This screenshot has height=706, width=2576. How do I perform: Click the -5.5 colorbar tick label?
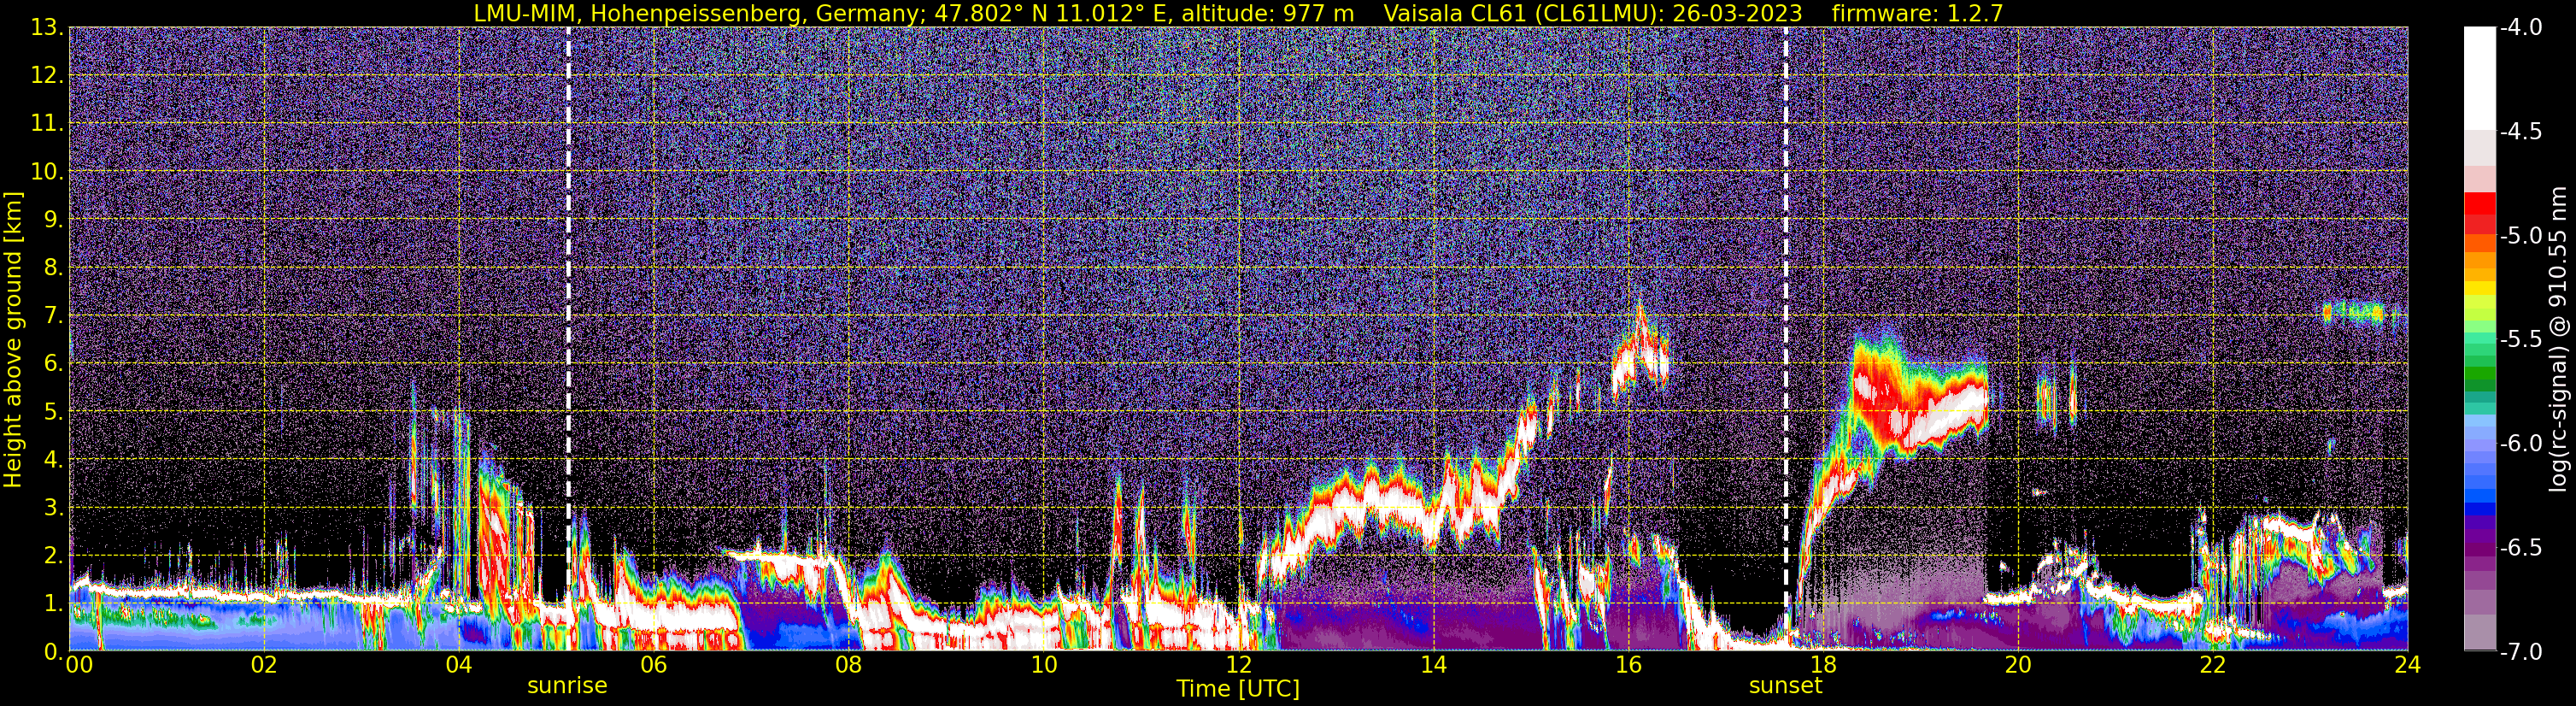(x=2521, y=340)
